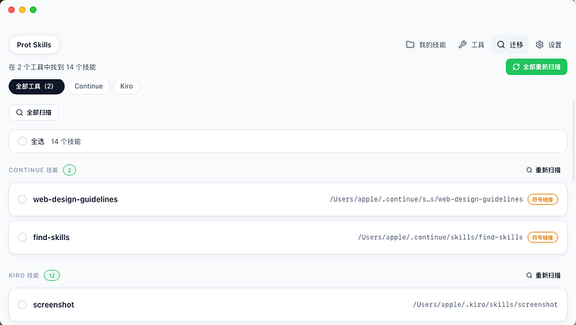Image resolution: width=576 pixels, height=325 pixels.
Task: Open the 我的技能 menu item
Action: (x=426, y=45)
